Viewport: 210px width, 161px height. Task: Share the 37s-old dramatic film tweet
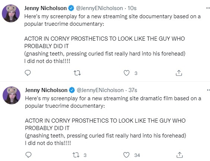pos(179,155)
